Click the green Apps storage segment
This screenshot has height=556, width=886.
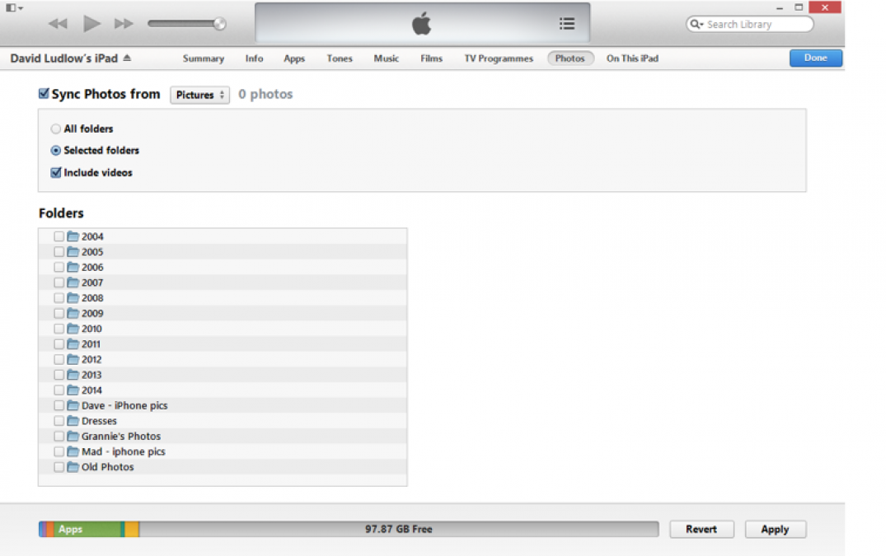point(87,529)
